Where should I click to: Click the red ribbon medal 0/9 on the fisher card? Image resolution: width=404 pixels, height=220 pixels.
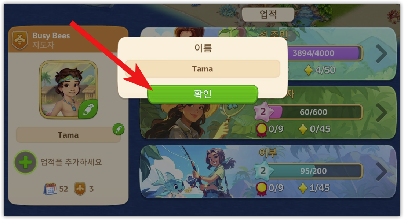[261, 189]
